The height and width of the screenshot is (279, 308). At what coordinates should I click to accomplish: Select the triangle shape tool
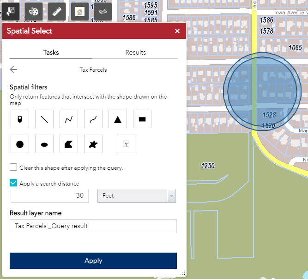118,119
